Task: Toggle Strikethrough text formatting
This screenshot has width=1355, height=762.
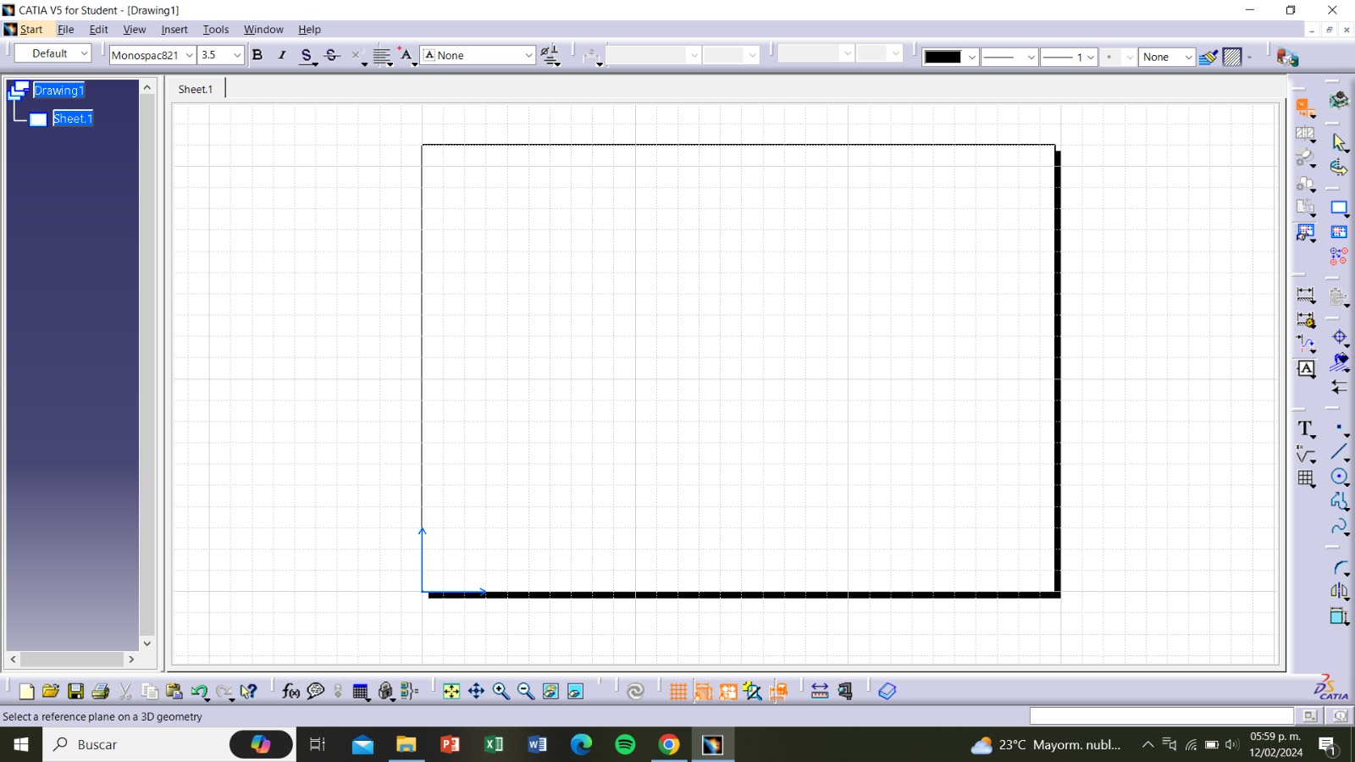Action: pos(332,55)
